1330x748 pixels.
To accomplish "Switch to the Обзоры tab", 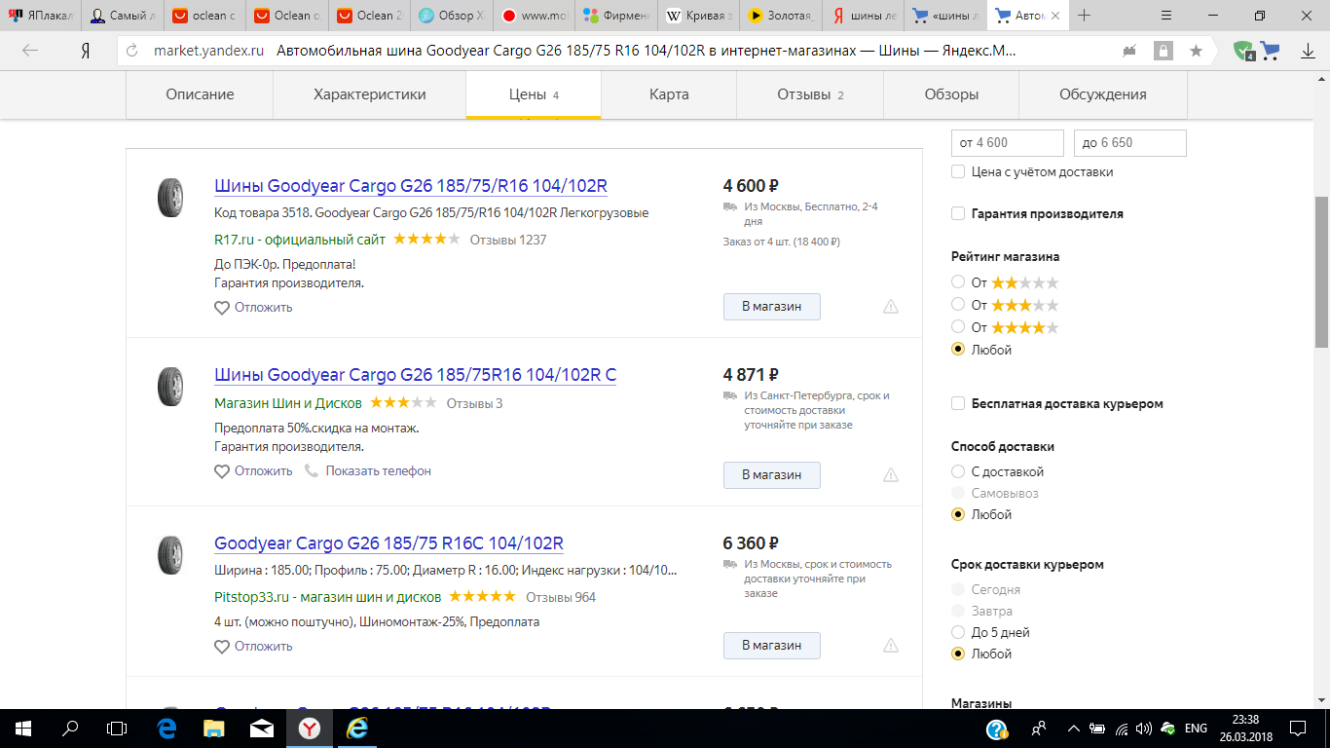I will click(951, 94).
